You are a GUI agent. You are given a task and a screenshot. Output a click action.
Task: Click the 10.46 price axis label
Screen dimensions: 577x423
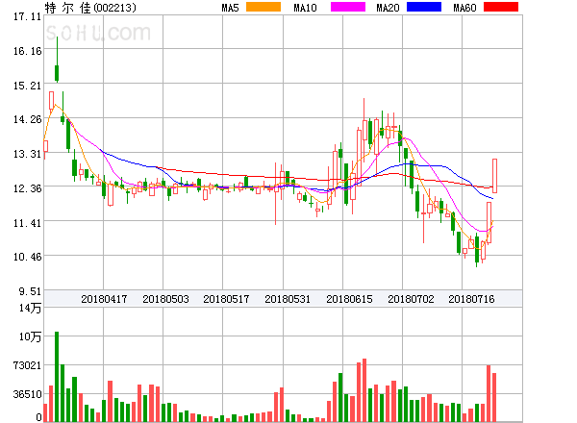pos(27,257)
